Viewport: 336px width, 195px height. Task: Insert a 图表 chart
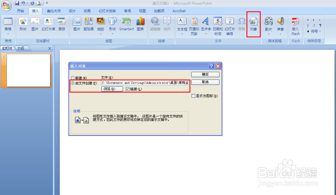[x=140, y=23]
